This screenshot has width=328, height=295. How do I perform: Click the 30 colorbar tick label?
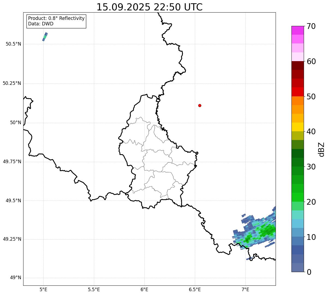(x=311, y=167)
